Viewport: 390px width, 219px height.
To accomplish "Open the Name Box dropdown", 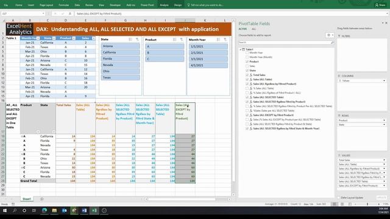I will pos(43,13).
